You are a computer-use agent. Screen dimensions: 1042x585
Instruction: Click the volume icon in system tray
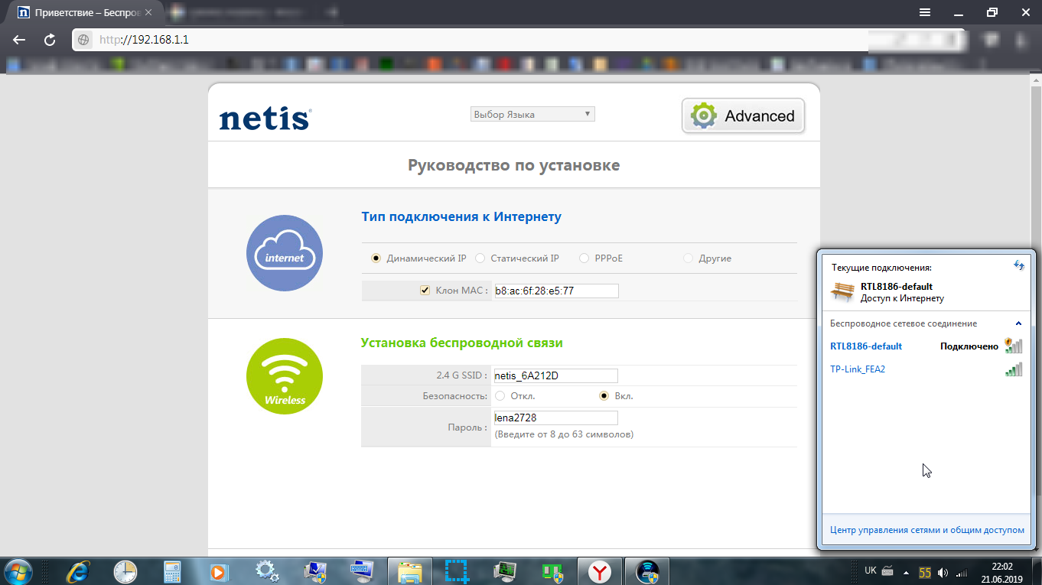943,572
